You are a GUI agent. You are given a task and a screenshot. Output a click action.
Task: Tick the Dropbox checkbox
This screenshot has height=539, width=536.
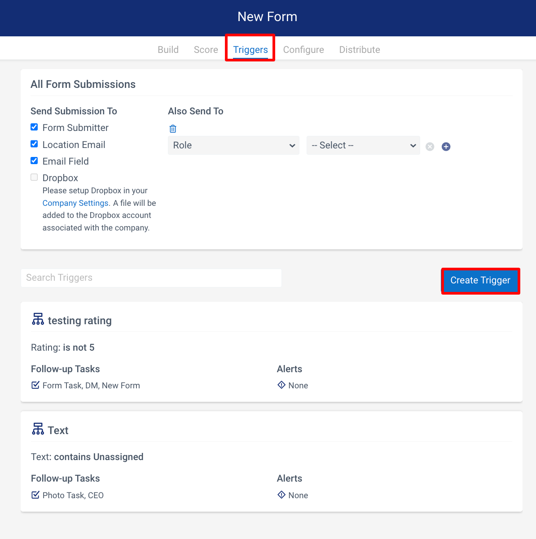tap(34, 177)
